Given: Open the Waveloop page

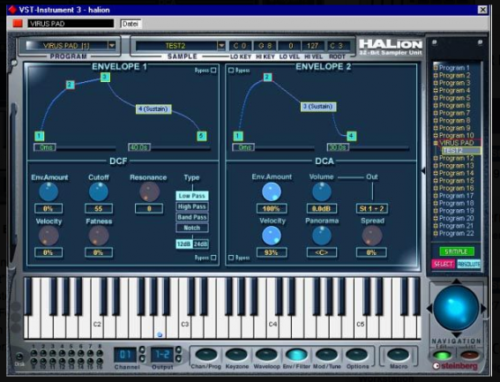Looking at the screenshot, I should pyautogui.click(x=266, y=355).
